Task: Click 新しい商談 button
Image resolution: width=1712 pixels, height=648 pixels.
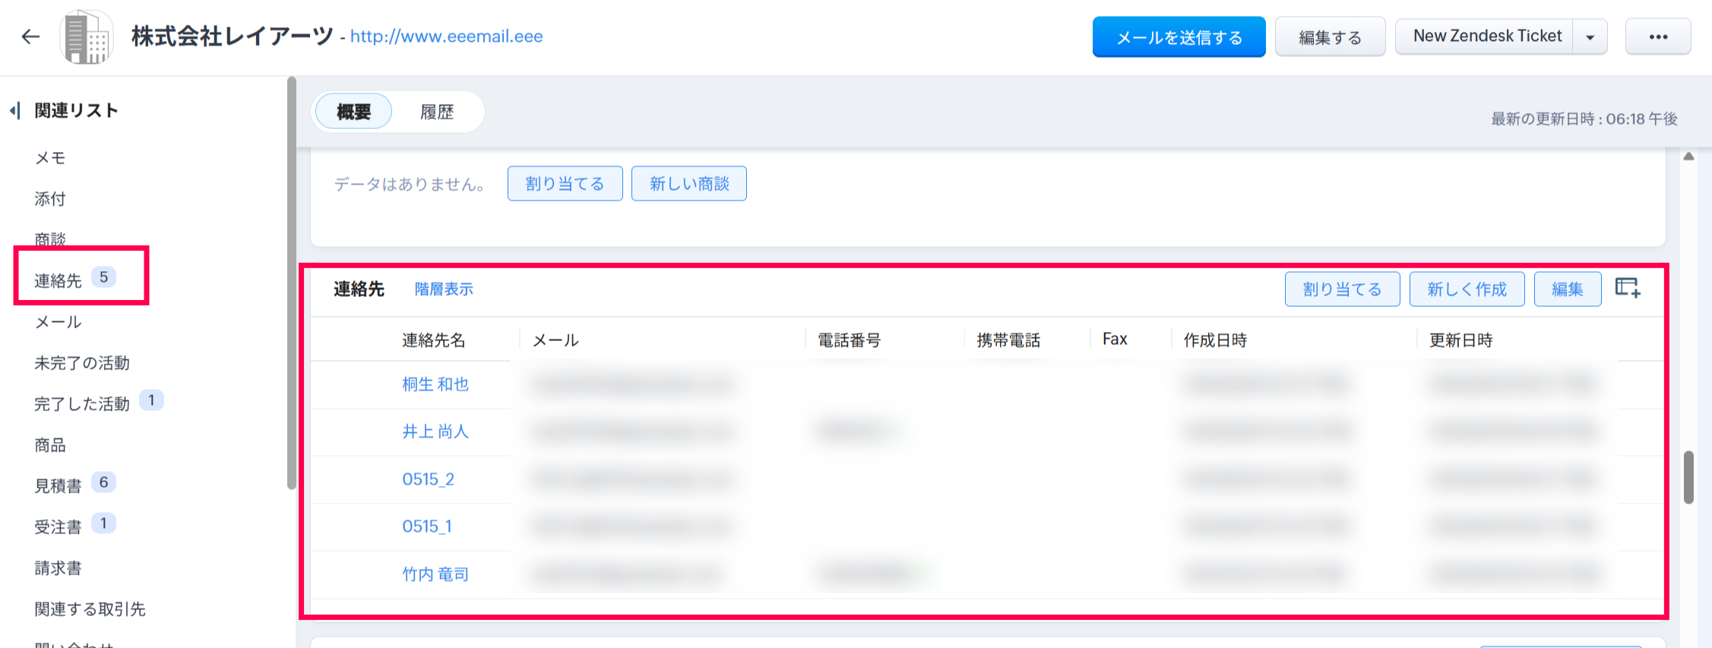Action: click(x=688, y=184)
